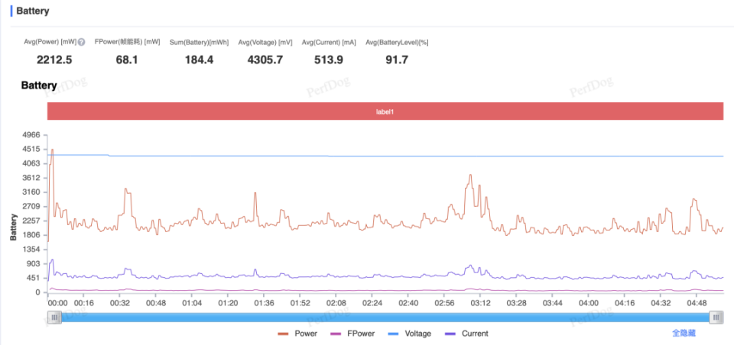Click the blue Voltage legend color swatch
The image size is (734, 345).
pyautogui.click(x=394, y=334)
